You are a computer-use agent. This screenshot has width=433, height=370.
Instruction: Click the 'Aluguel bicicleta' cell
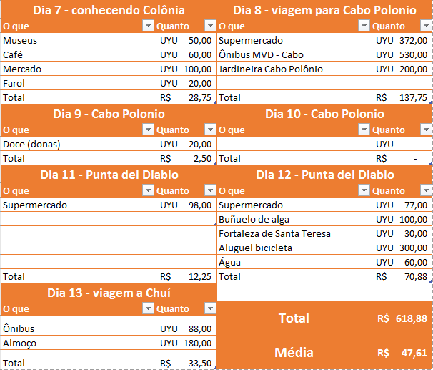pyautogui.click(x=257, y=248)
